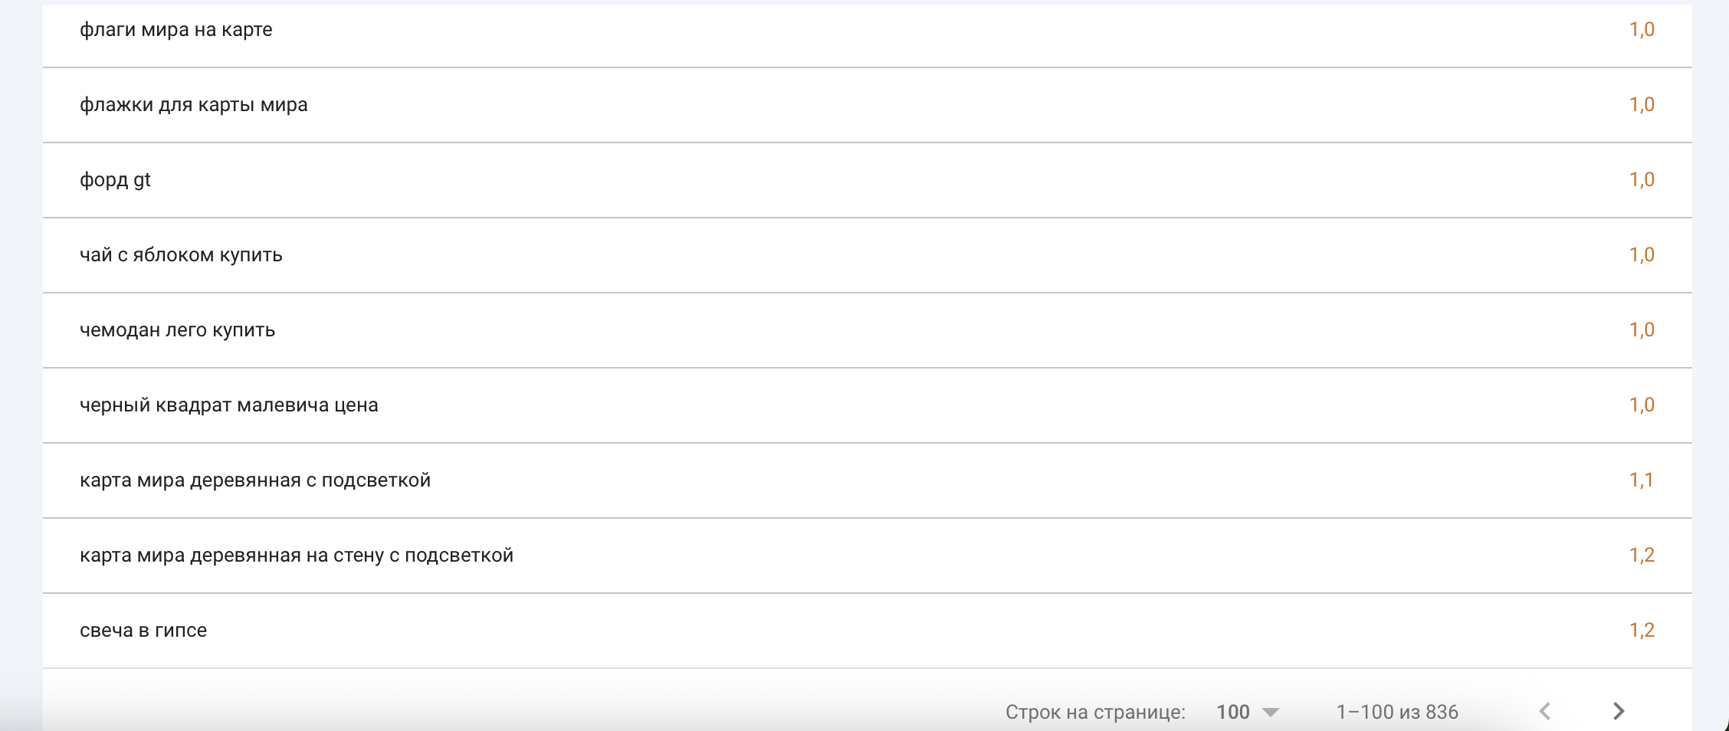Screen dimensions: 1729x731
Task: Click 'карта мира деревянная с подсветкой' query
Action: click(x=255, y=480)
